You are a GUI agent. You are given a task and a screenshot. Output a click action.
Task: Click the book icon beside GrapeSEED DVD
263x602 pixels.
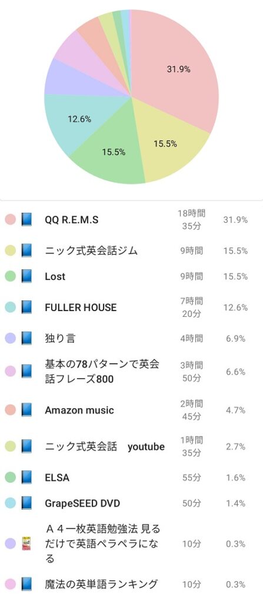point(26,503)
